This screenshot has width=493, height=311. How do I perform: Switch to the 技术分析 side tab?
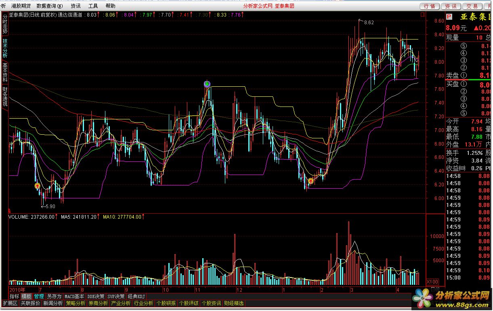5,48
